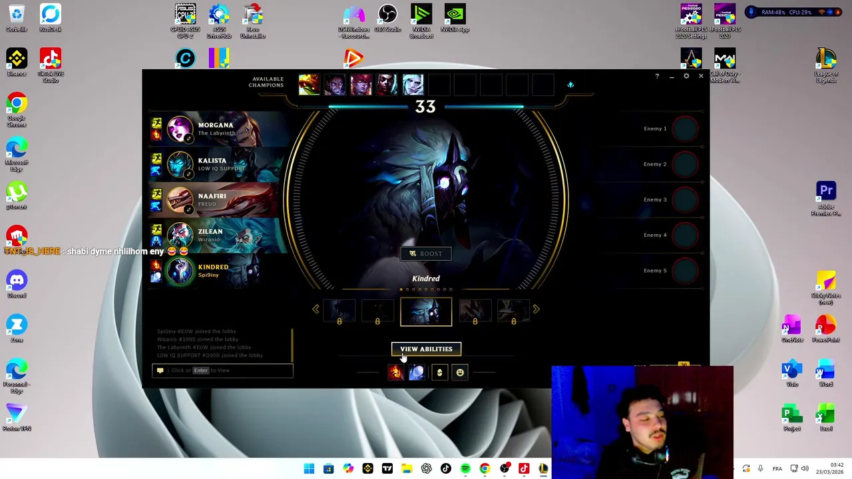Click the system tray microphone icon
Screen dimensions: 852x479
[760, 469]
